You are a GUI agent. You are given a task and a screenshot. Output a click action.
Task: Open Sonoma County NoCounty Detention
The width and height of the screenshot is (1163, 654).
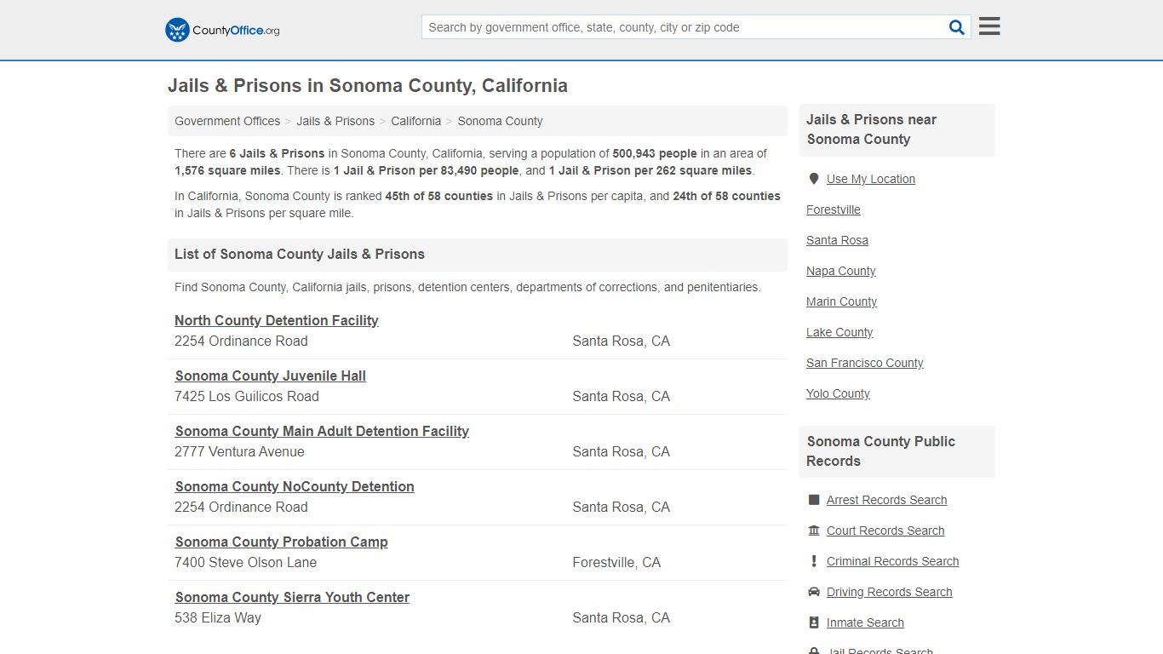pos(295,486)
